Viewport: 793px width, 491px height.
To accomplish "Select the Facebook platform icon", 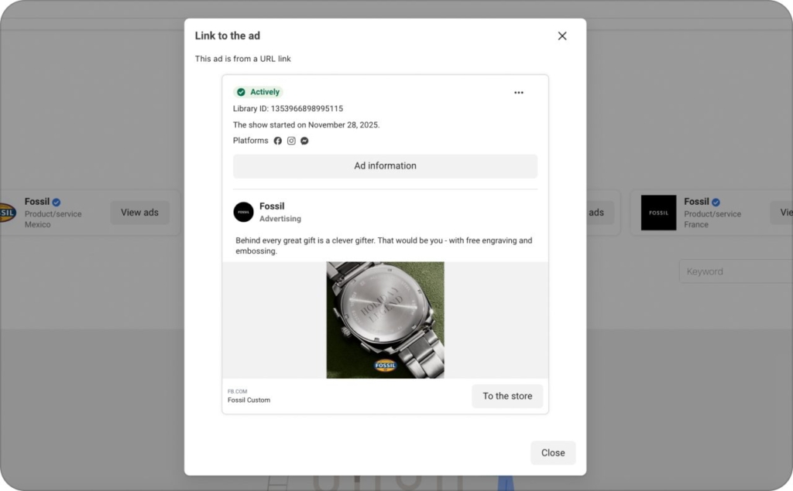I will coord(278,141).
